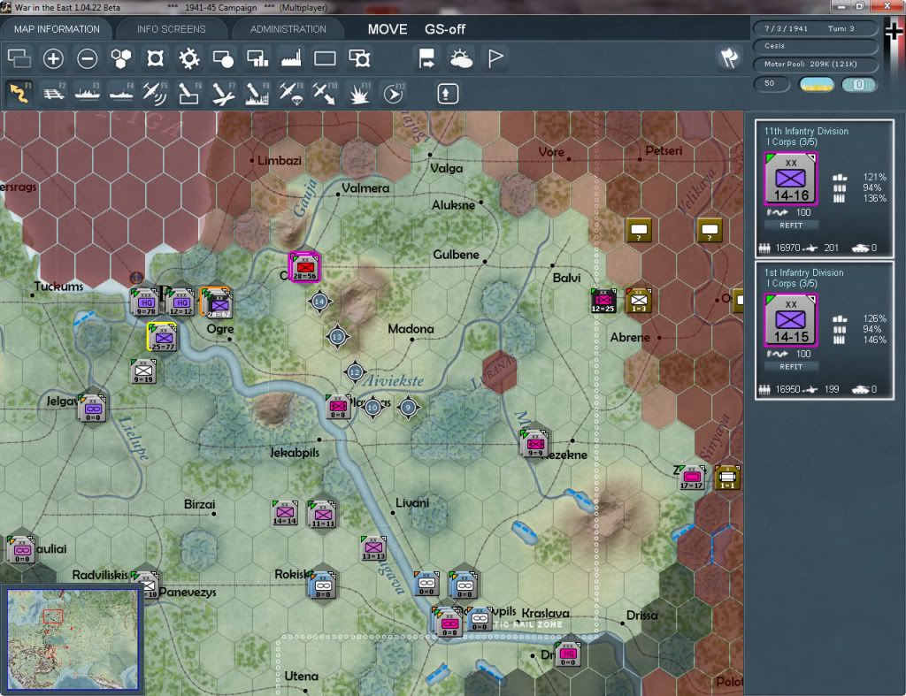Select the Soviet counter labeled 1=3
The height and width of the screenshot is (696, 906).
(x=639, y=301)
